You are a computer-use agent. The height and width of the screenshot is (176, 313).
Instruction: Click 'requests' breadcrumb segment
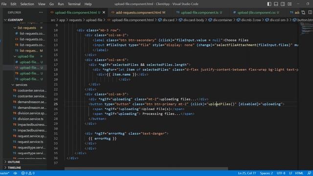point(75,20)
